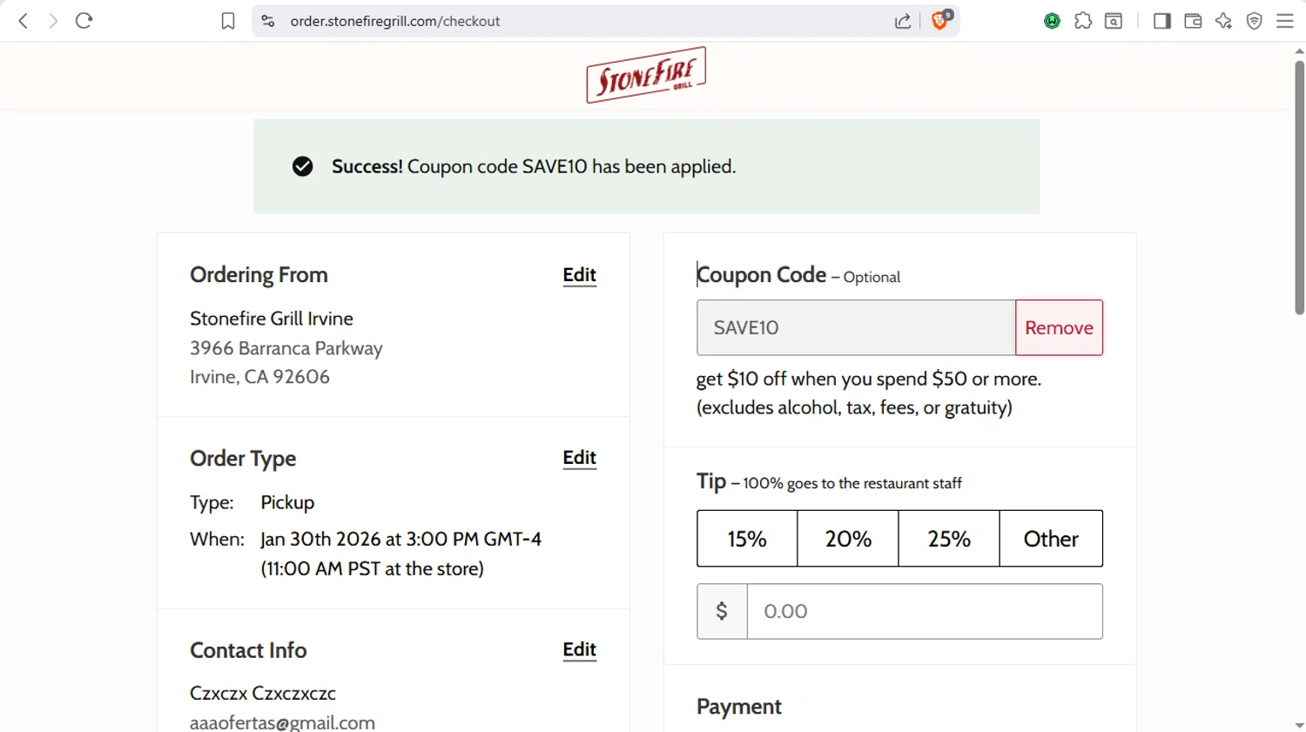Select the 20% tip option
1306x732 pixels.
848,539
